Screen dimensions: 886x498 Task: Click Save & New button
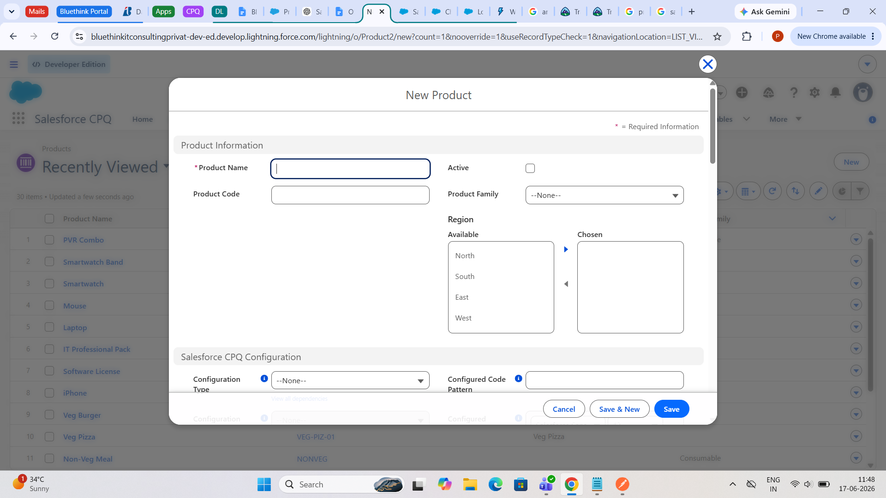[x=619, y=409]
